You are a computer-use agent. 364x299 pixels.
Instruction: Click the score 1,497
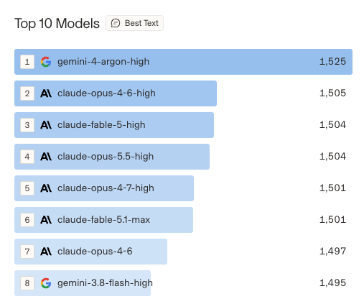pos(332,252)
